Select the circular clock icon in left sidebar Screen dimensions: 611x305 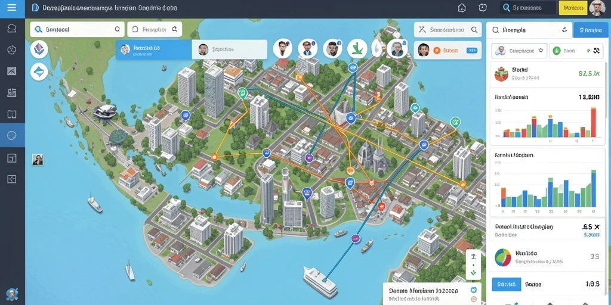(12, 49)
